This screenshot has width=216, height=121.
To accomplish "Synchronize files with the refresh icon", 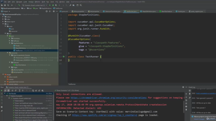I will click(8, 5).
